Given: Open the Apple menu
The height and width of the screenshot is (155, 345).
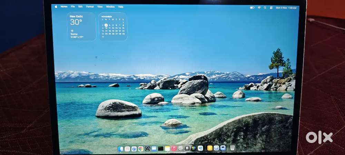Looking at the screenshot, I should pyautogui.click(x=56, y=7).
